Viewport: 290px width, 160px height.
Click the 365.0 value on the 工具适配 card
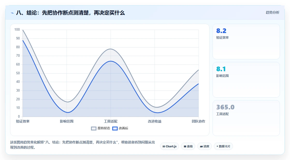click(225, 107)
